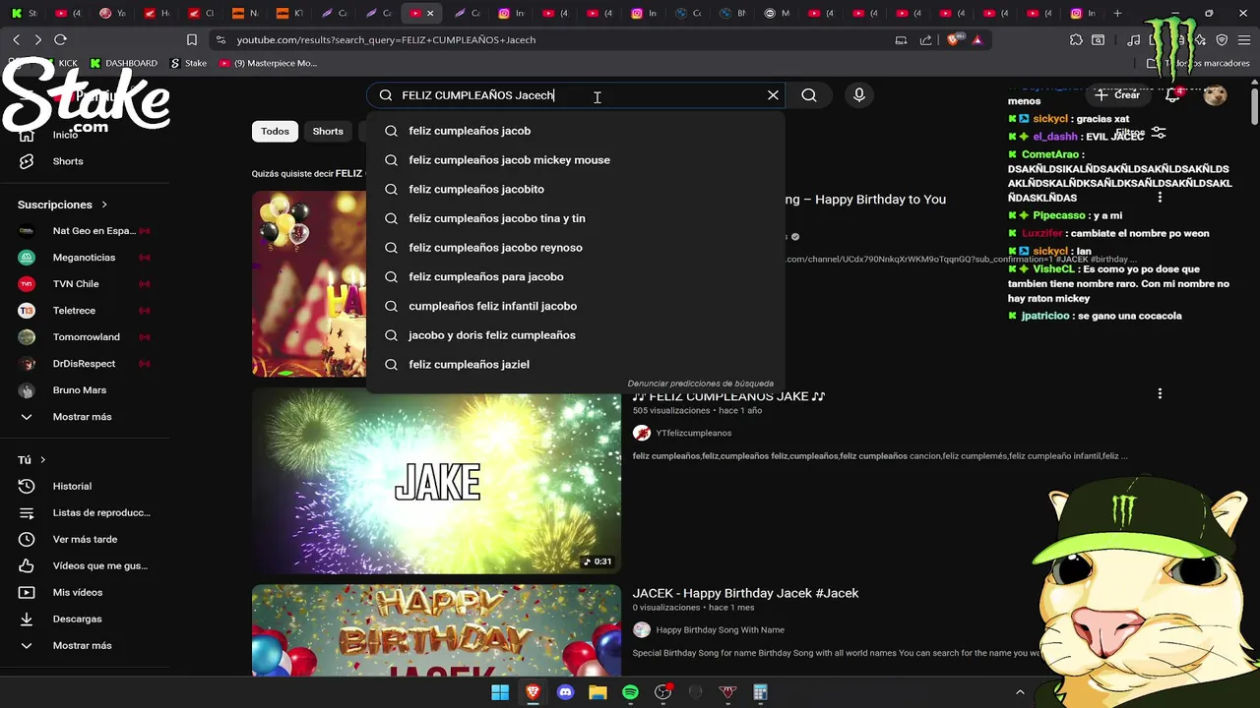Open the YouTube account avatar menu
The width and height of the screenshot is (1260, 708).
coord(1215,95)
